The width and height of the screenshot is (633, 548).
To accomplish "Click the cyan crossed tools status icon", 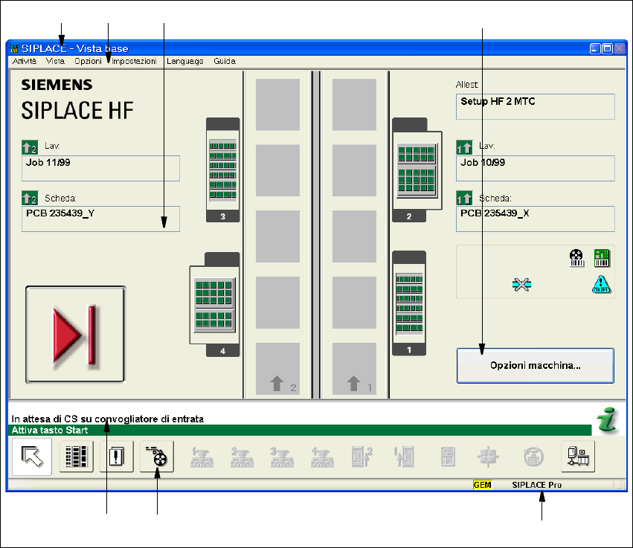I will click(521, 285).
